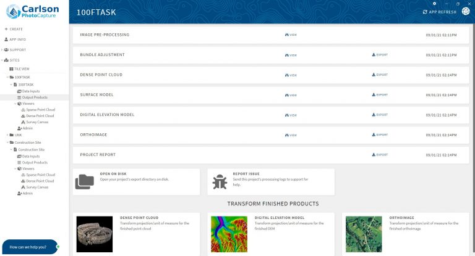
Task: Open Tile View in the sidebar
Action: [x=22, y=69]
